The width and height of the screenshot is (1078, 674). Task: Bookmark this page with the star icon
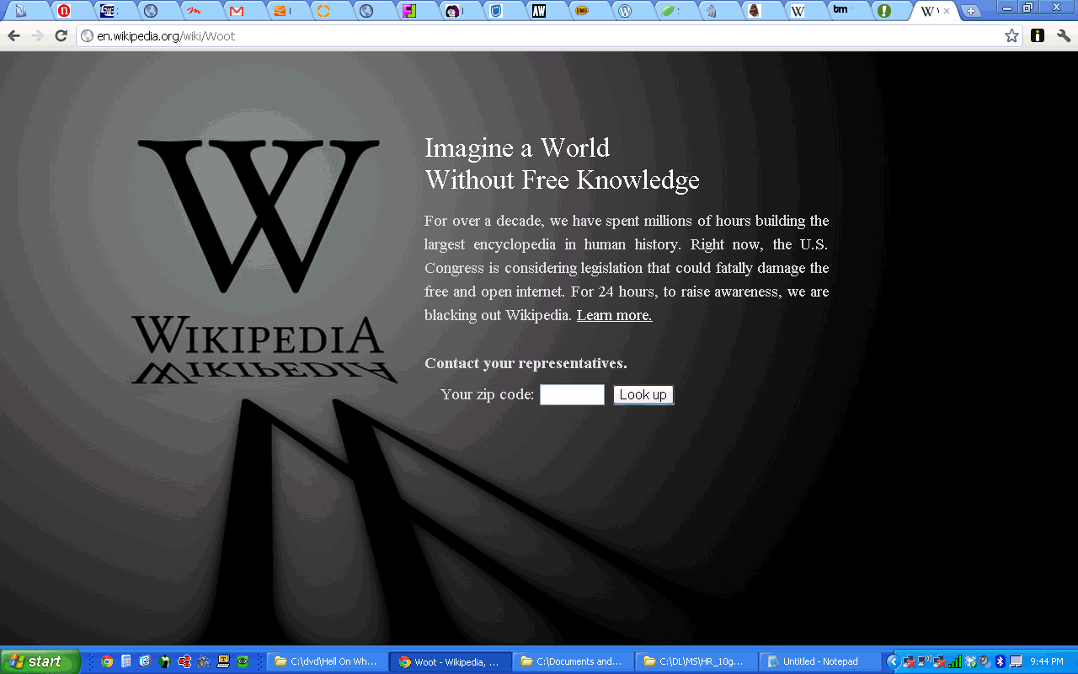(x=1011, y=36)
